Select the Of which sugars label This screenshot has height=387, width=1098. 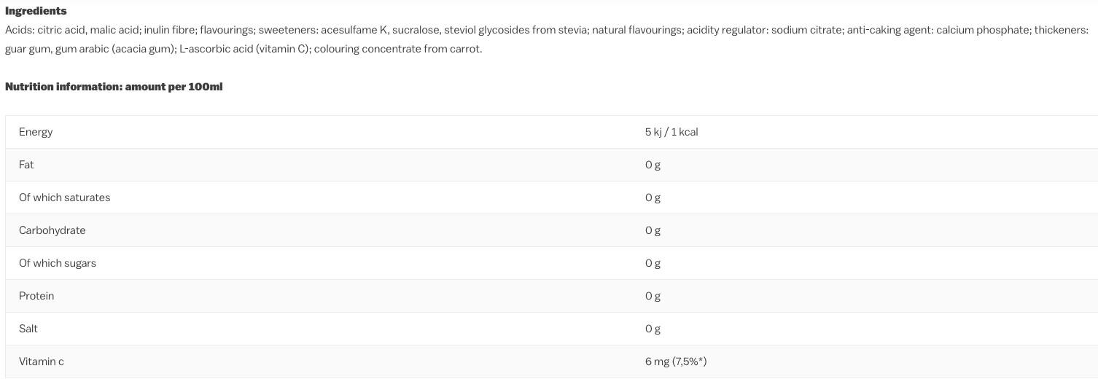pos(58,263)
